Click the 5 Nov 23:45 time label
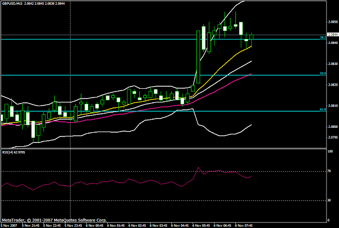339x228 pixels. point(73,225)
